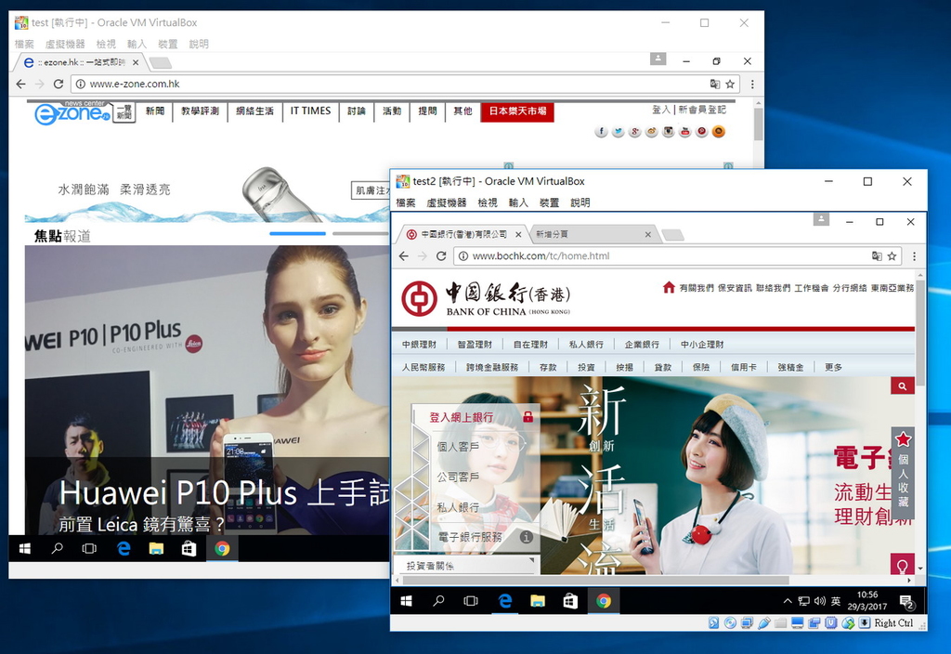The image size is (951, 654).
Task: Click the 新會員登記 link on e-zone
Action: [702, 110]
